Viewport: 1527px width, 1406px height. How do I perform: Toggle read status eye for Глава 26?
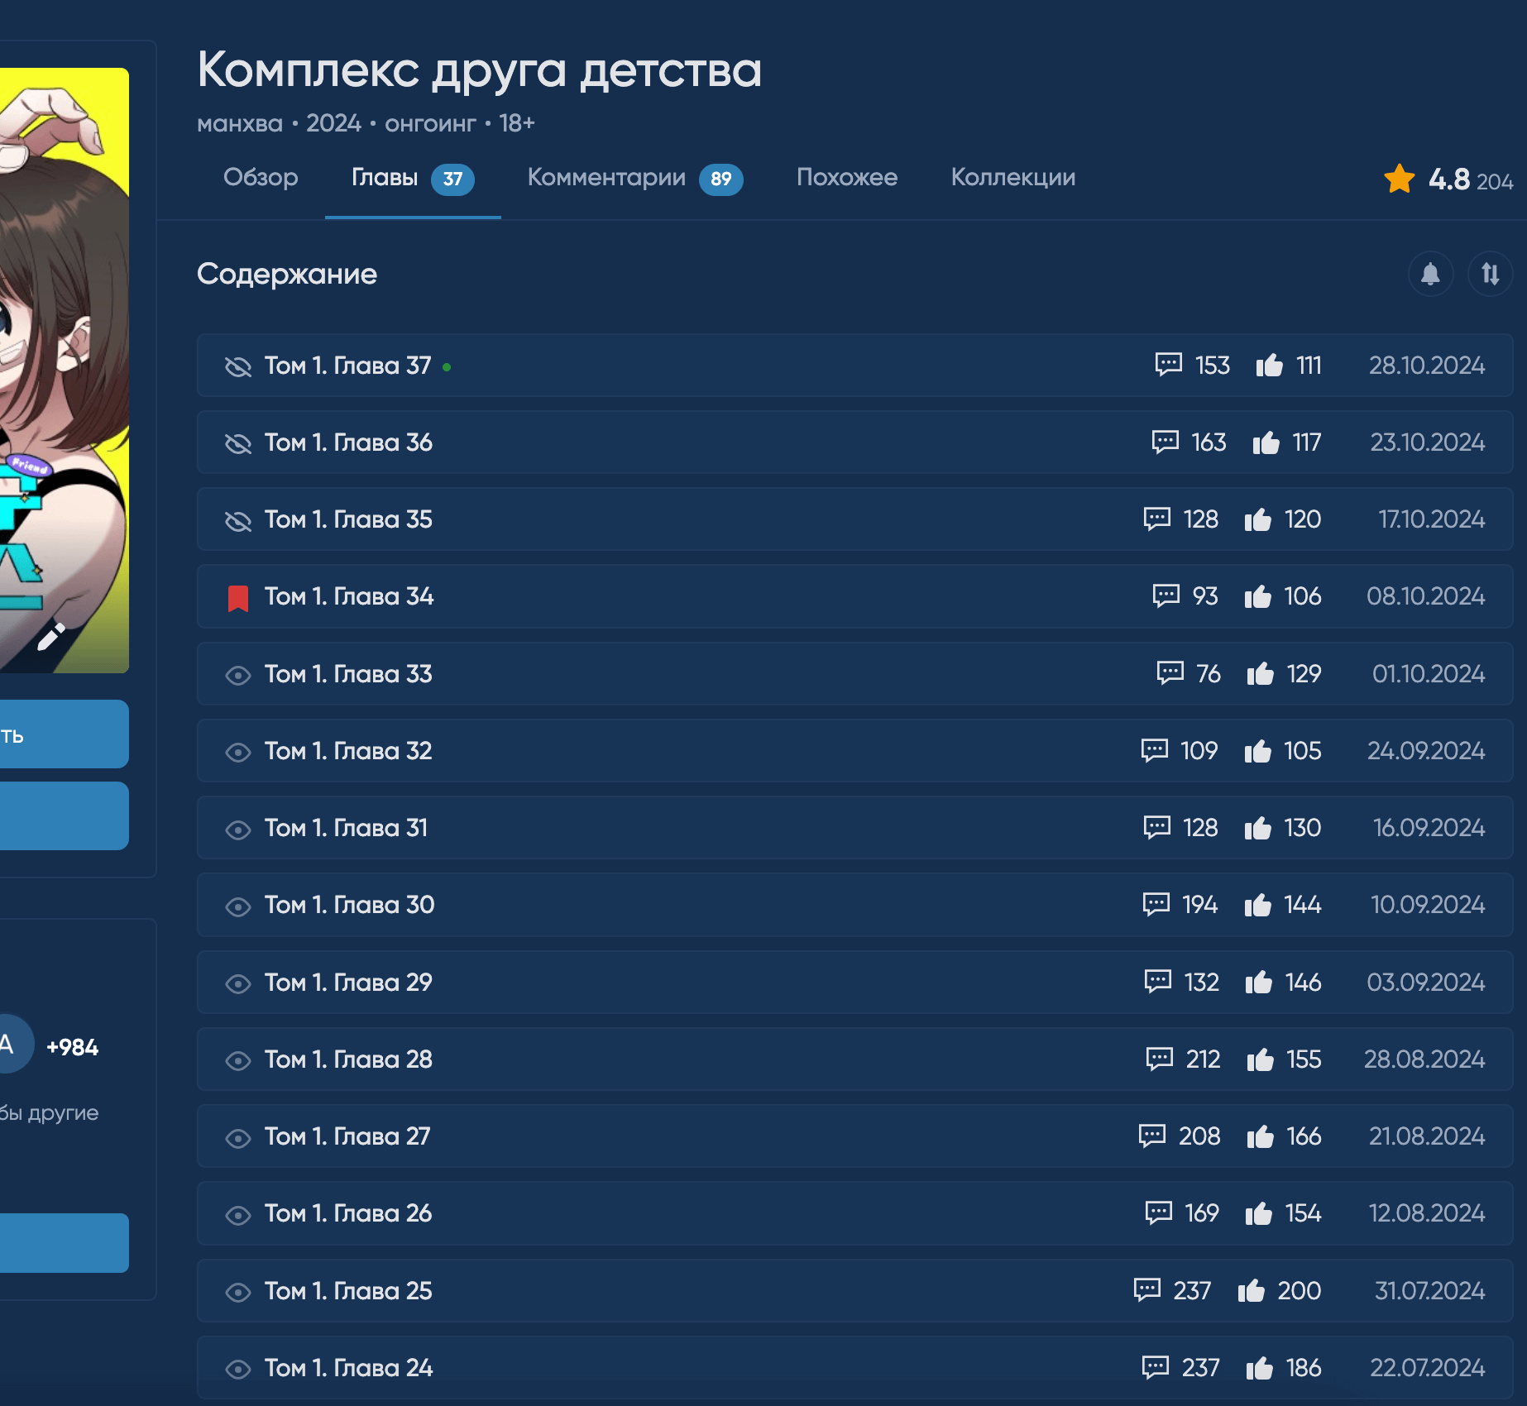238,1215
